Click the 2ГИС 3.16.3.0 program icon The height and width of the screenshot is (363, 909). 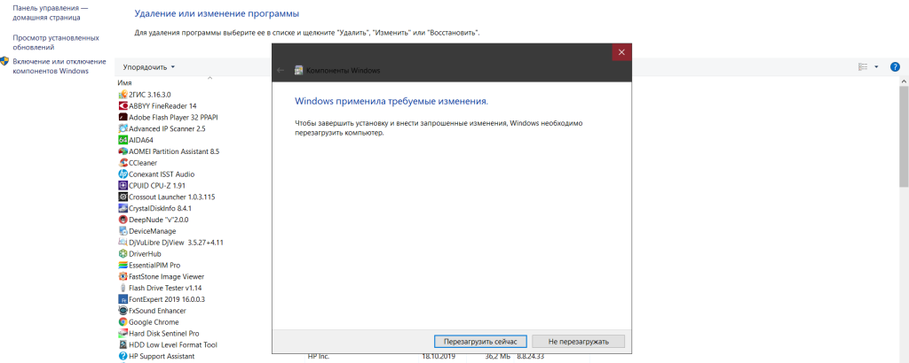[123, 94]
